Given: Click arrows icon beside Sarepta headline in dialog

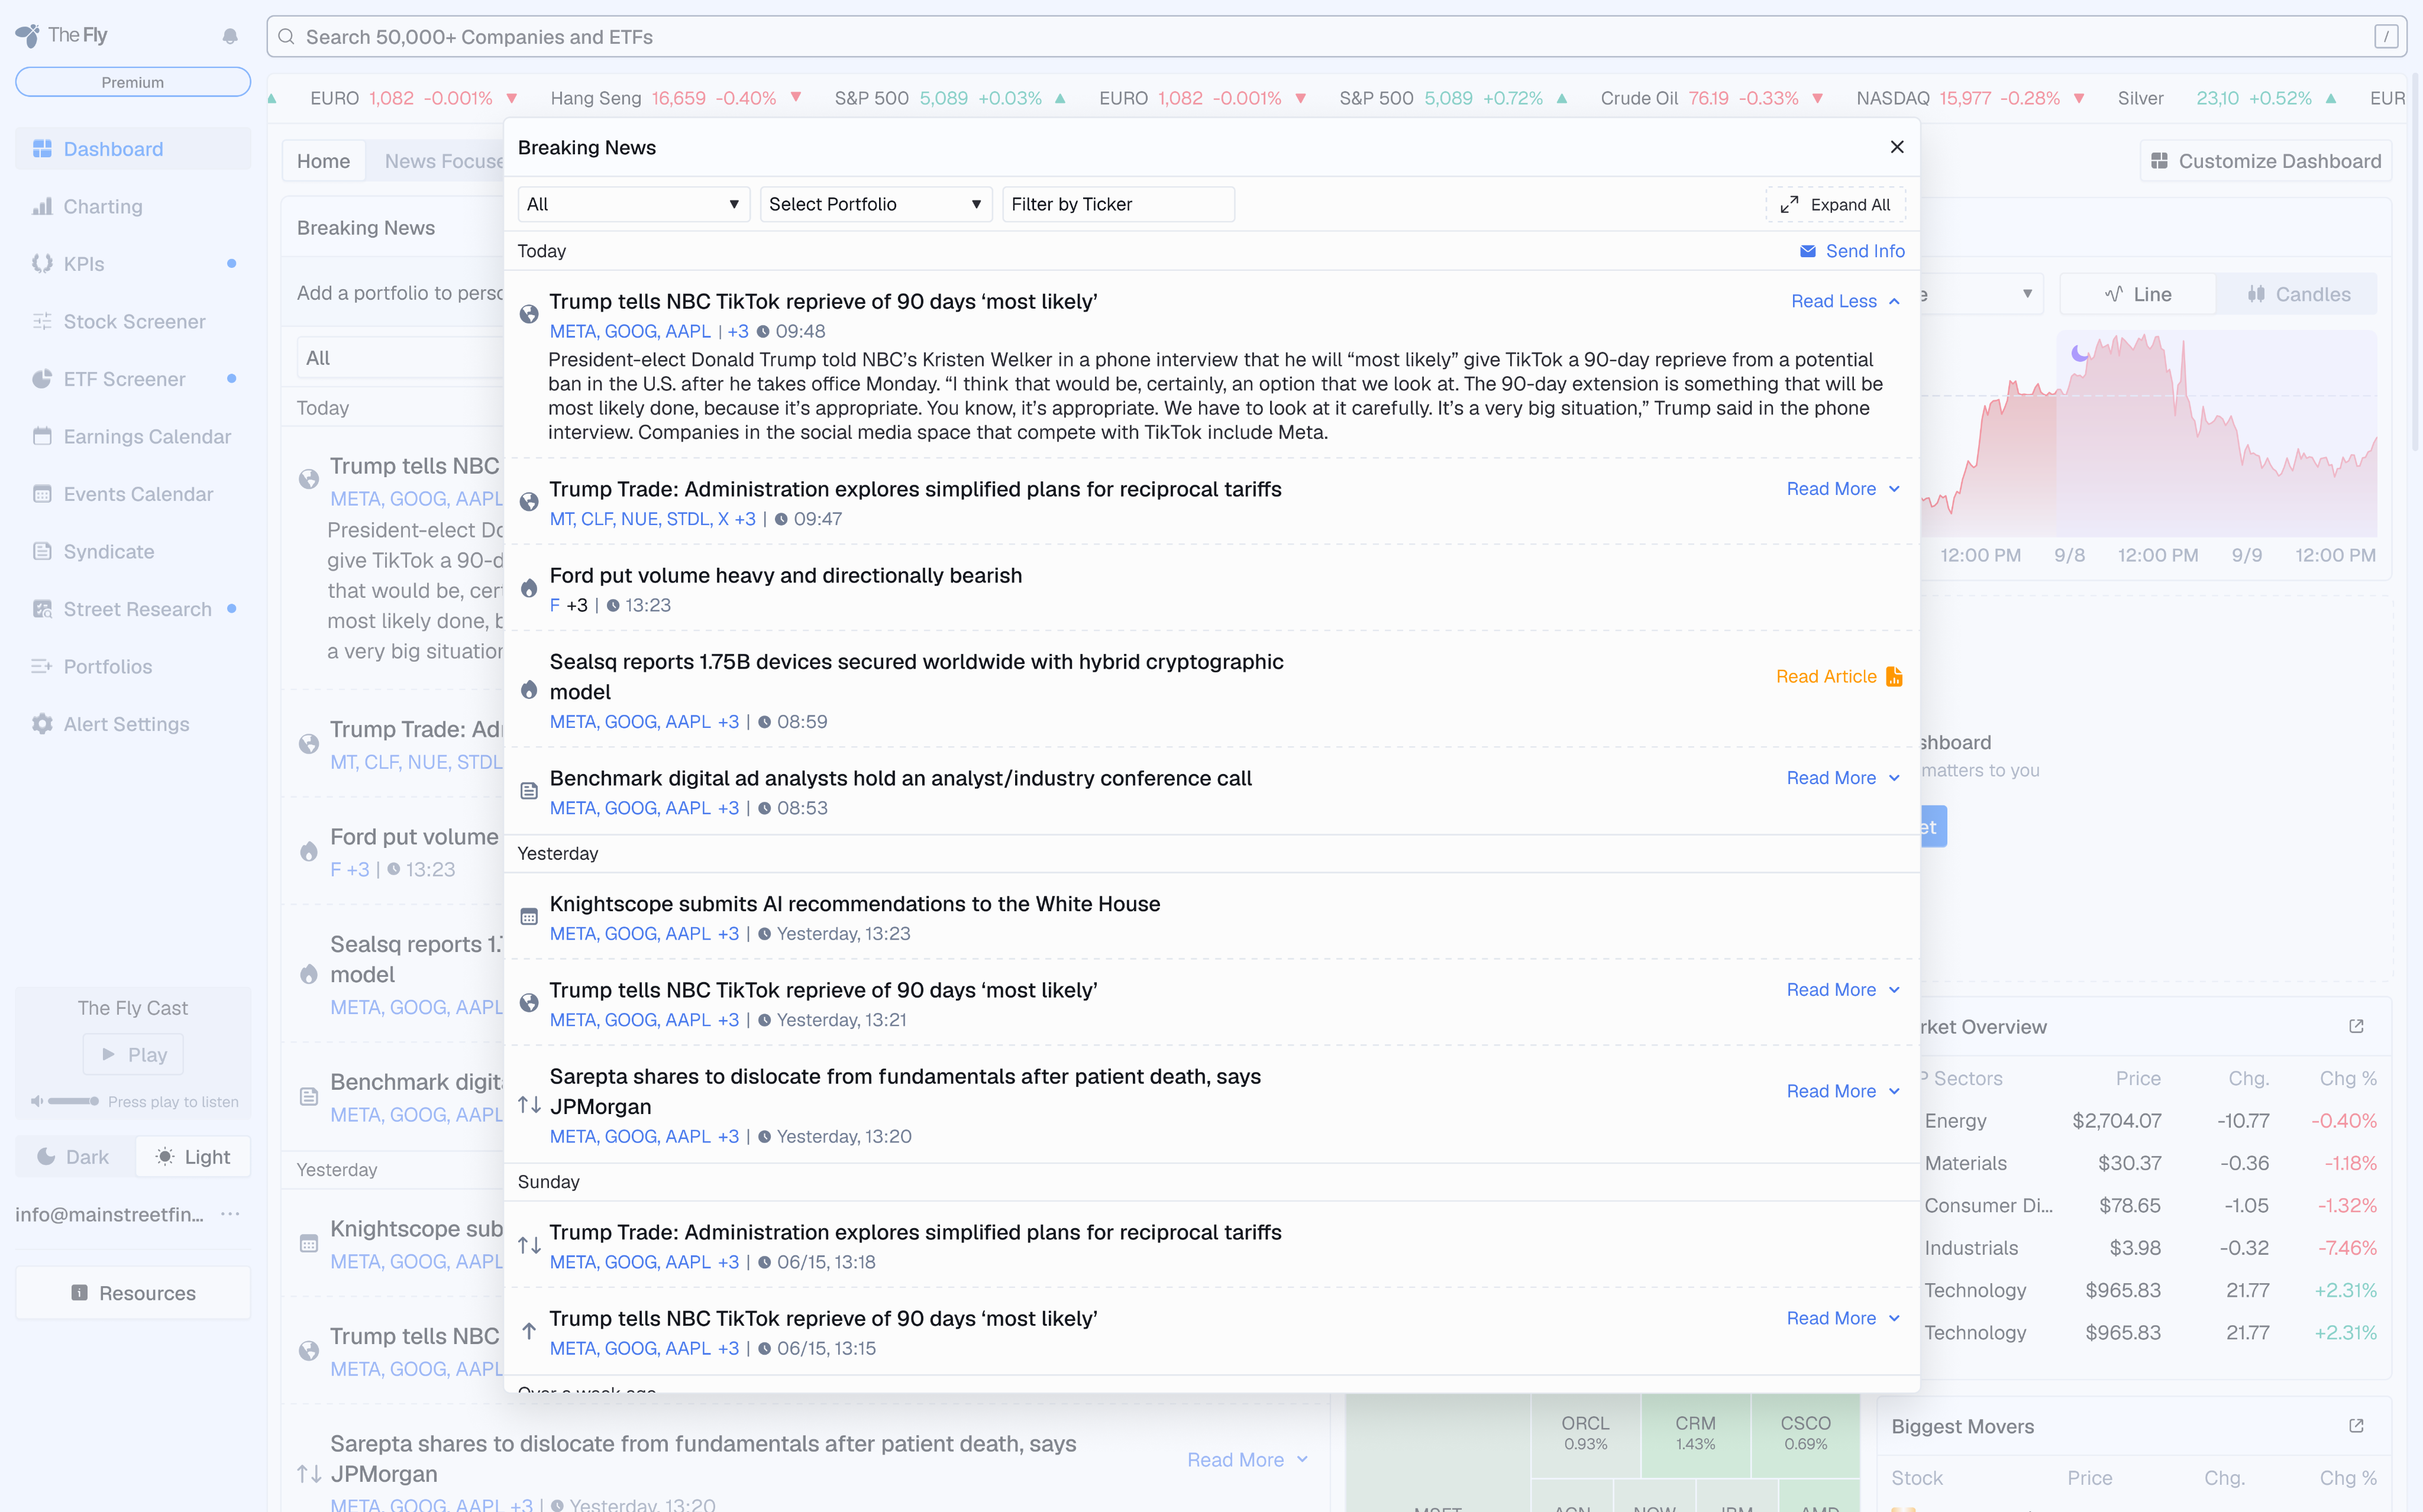Looking at the screenshot, I should pos(529,1105).
